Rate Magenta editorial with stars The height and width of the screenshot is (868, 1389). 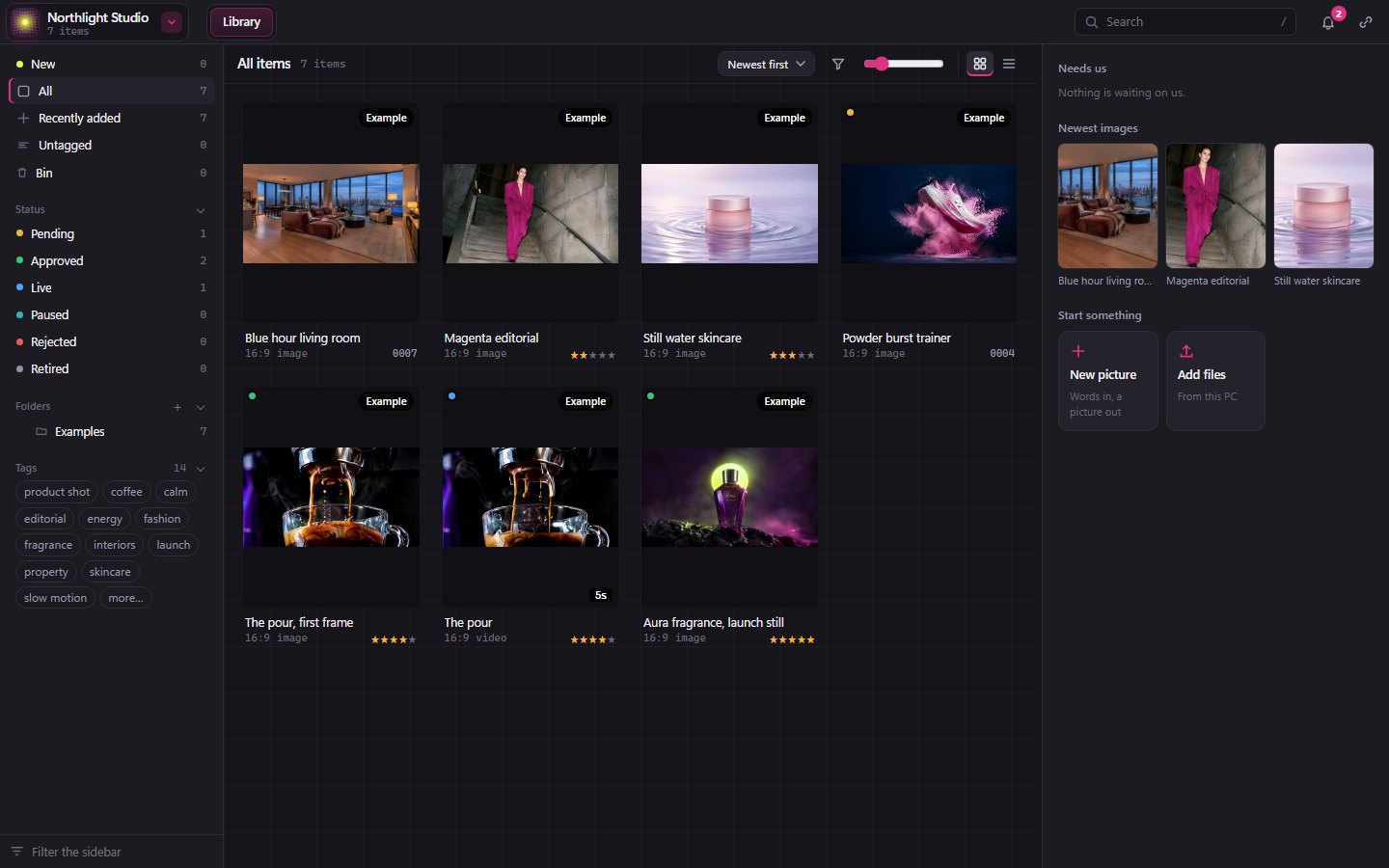592,355
